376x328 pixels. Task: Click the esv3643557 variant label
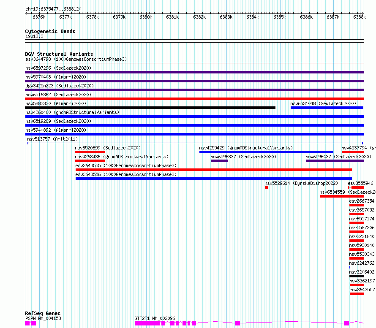point(362,290)
